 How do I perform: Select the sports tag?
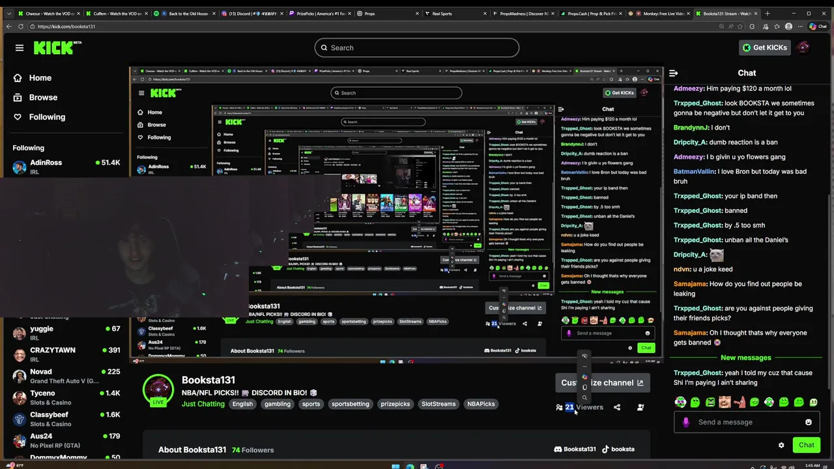click(311, 404)
